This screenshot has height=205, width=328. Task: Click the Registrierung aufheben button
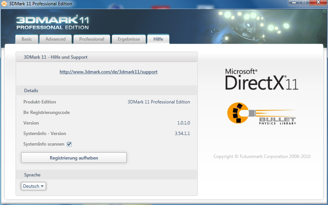(x=74, y=158)
